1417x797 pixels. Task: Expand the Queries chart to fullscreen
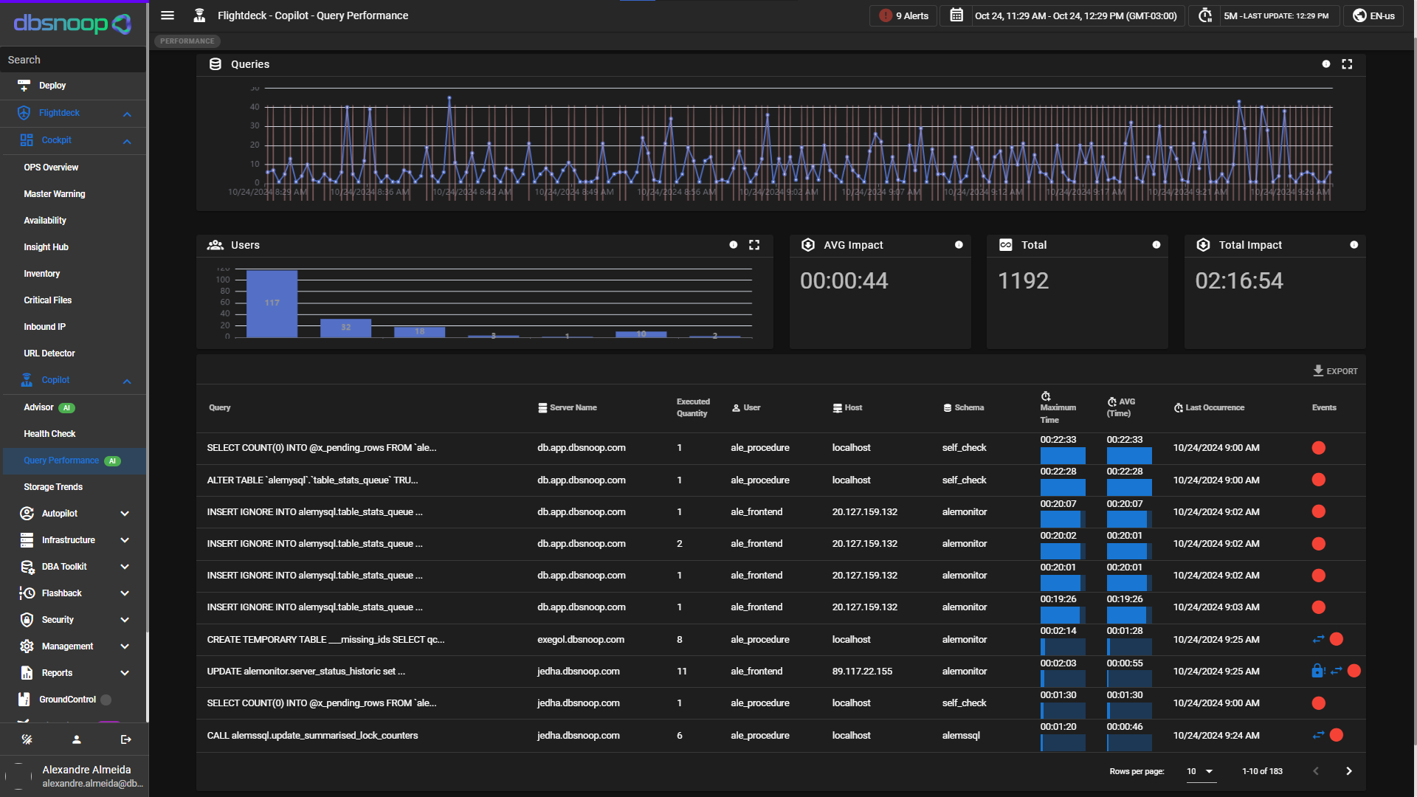(x=1347, y=64)
